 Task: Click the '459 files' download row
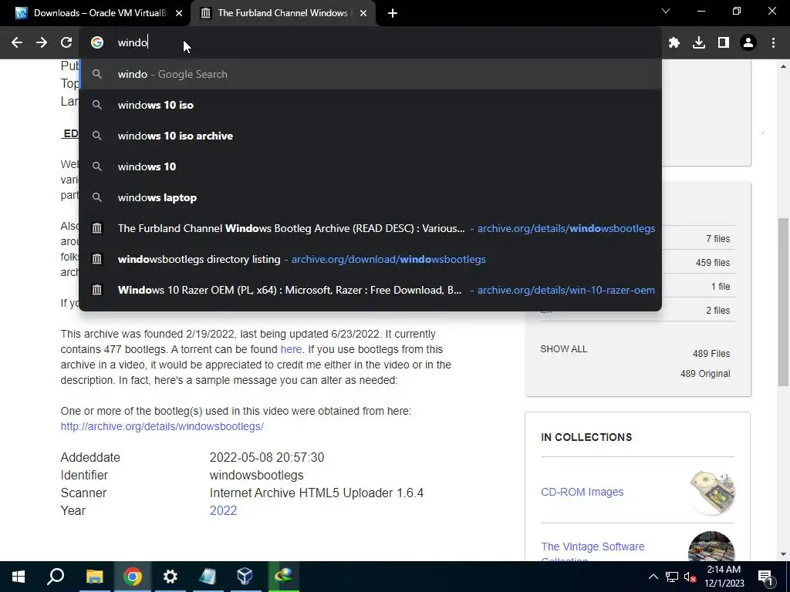pos(637,262)
